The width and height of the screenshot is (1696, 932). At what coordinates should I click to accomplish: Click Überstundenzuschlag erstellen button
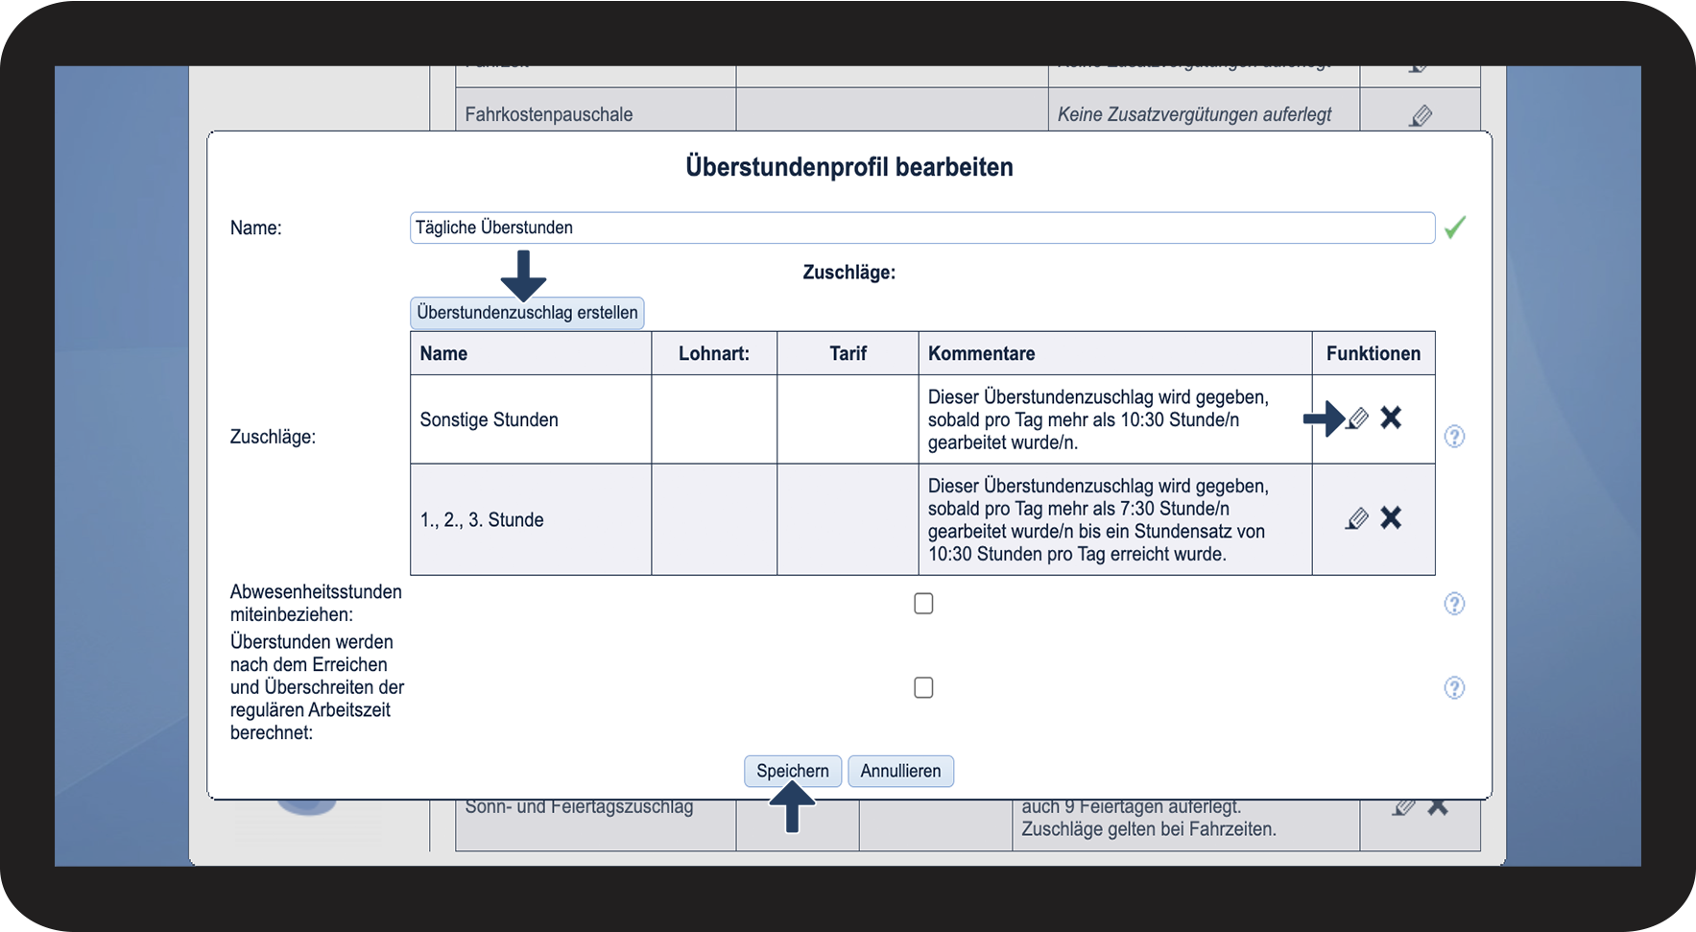pyautogui.click(x=527, y=313)
